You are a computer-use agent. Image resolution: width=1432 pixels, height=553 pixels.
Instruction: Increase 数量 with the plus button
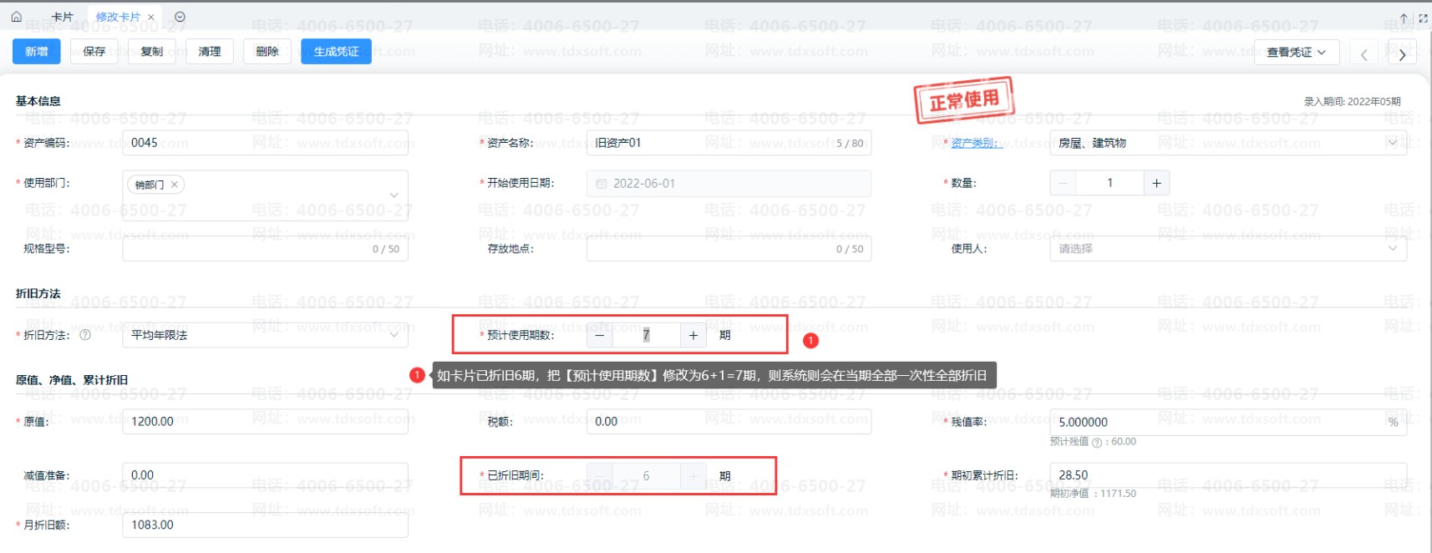tap(1156, 183)
